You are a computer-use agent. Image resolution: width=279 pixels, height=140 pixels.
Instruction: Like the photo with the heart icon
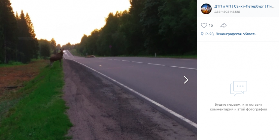(204, 25)
